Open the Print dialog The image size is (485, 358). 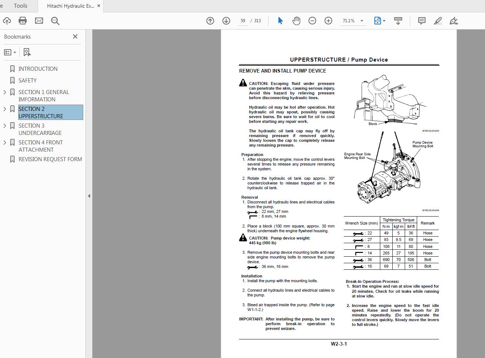tap(23, 21)
